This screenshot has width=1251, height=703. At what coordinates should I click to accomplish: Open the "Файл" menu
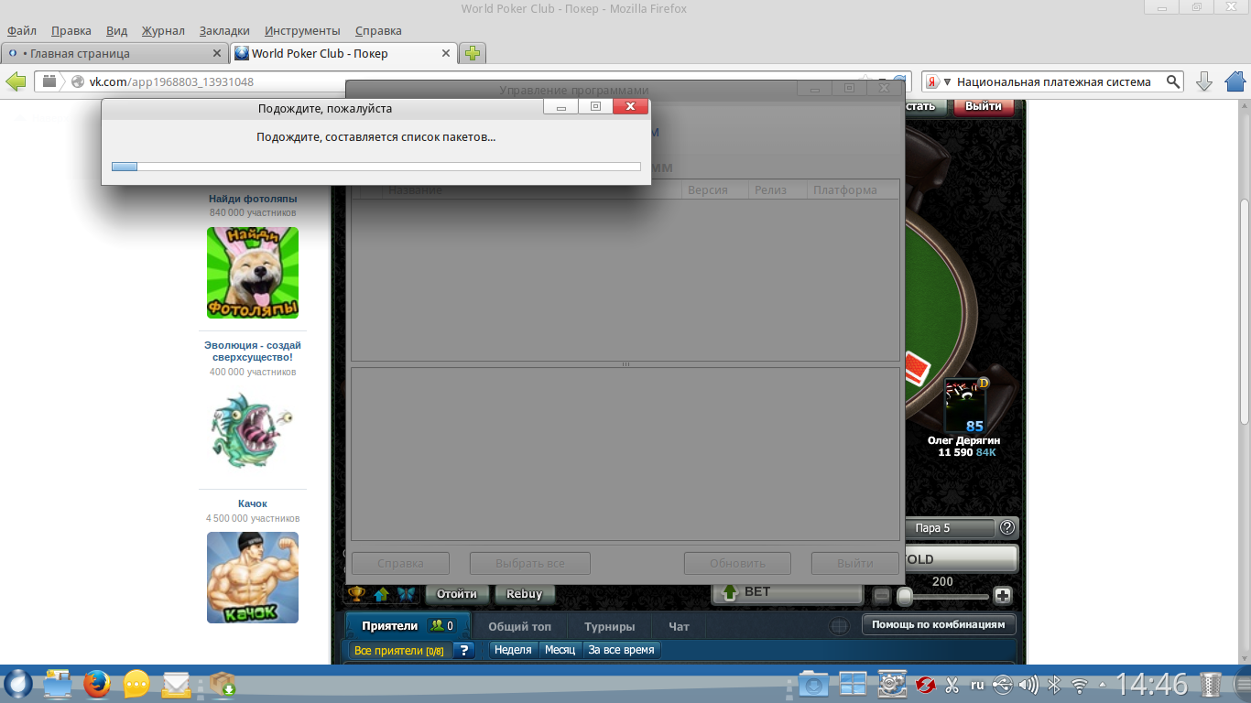[x=21, y=30]
